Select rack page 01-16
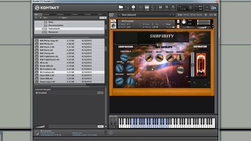 tap(180, 15)
